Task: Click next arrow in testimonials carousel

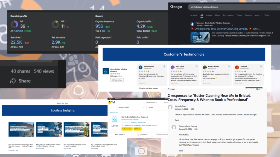Action: pyautogui.click(x=264, y=75)
